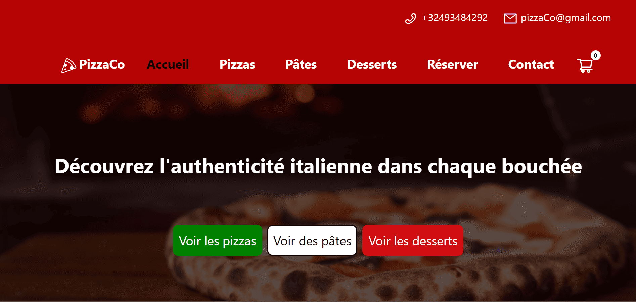This screenshot has height=302, width=636.
Task: Open the Contact page link
Action: 531,64
